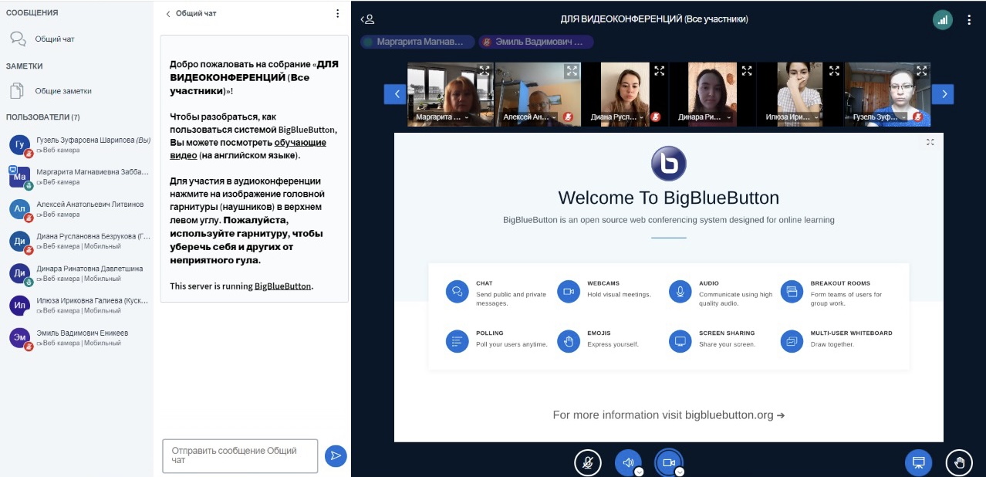Toggle the webcam sharing button
Image resolution: width=986 pixels, height=477 pixels.
[668, 462]
